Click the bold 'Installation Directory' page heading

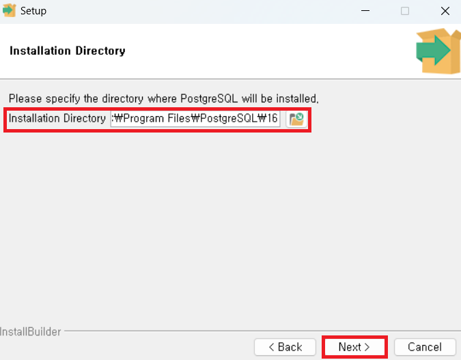point(68,51)
